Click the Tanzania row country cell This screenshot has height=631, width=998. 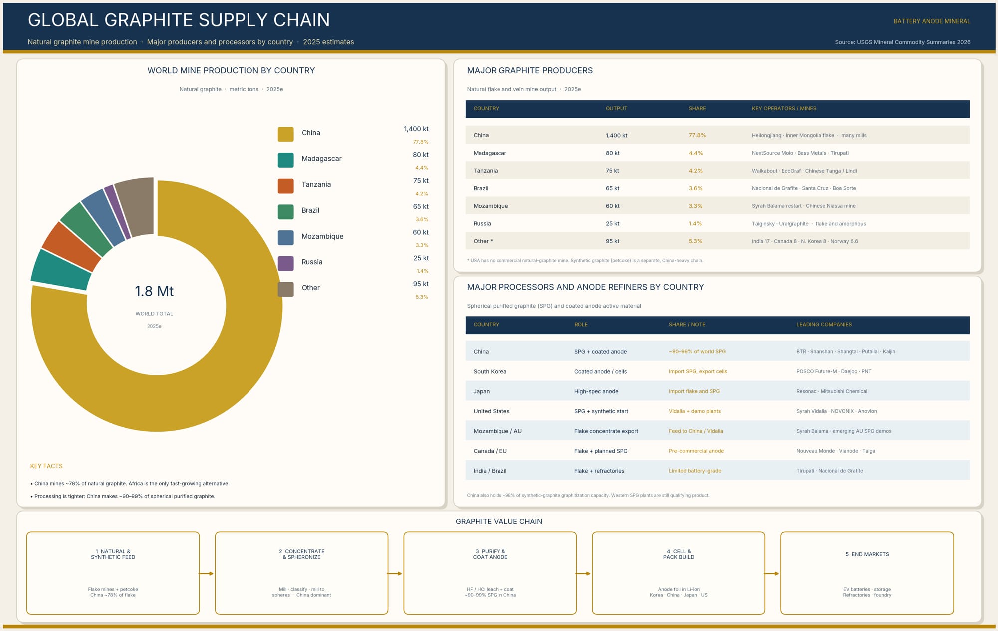tap(485, 171)
